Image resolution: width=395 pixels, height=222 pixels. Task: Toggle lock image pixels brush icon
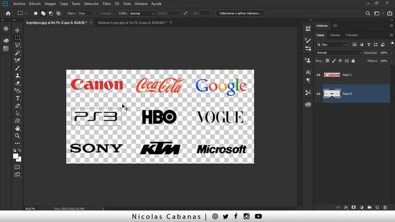(x=334, y=60)
